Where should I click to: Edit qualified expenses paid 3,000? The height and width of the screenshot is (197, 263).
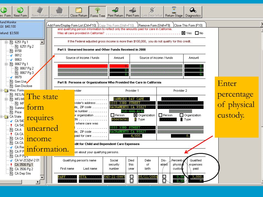(196, 177)
